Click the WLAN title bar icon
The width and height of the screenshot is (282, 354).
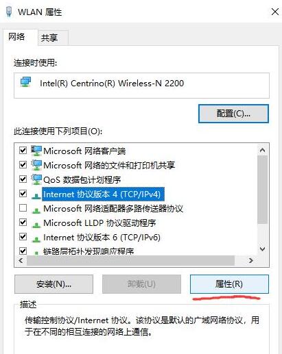coord(9,12)
